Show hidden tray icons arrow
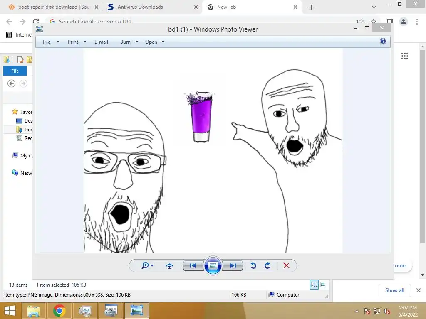This screenshot has height=319, width=426. pos(357,311)
